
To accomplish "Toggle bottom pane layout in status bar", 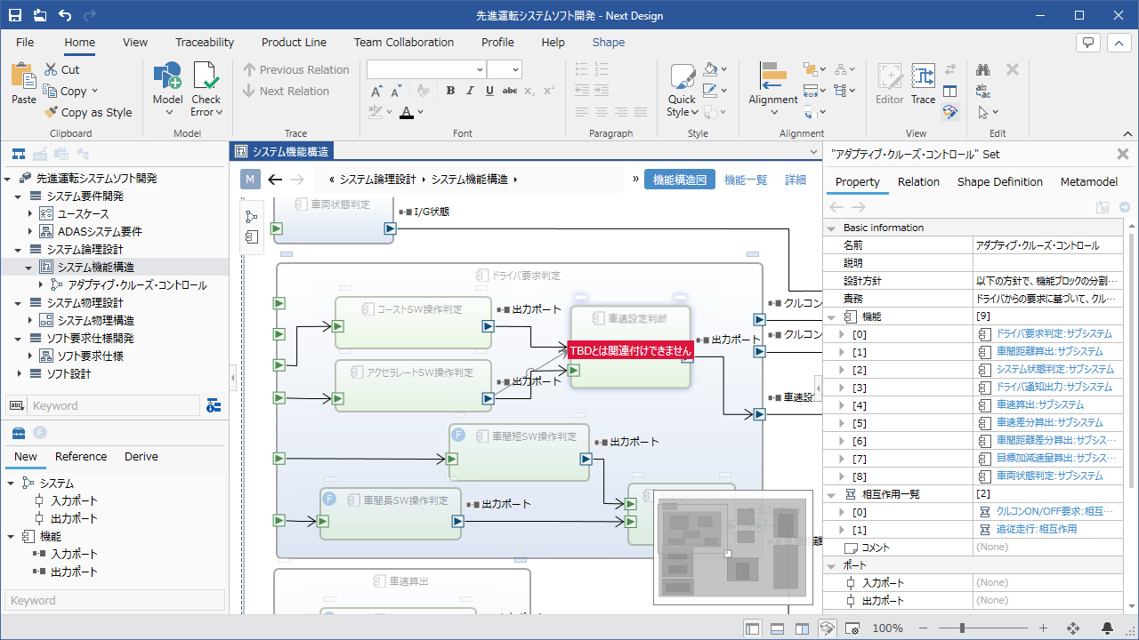I will click(x=777, y=628).
